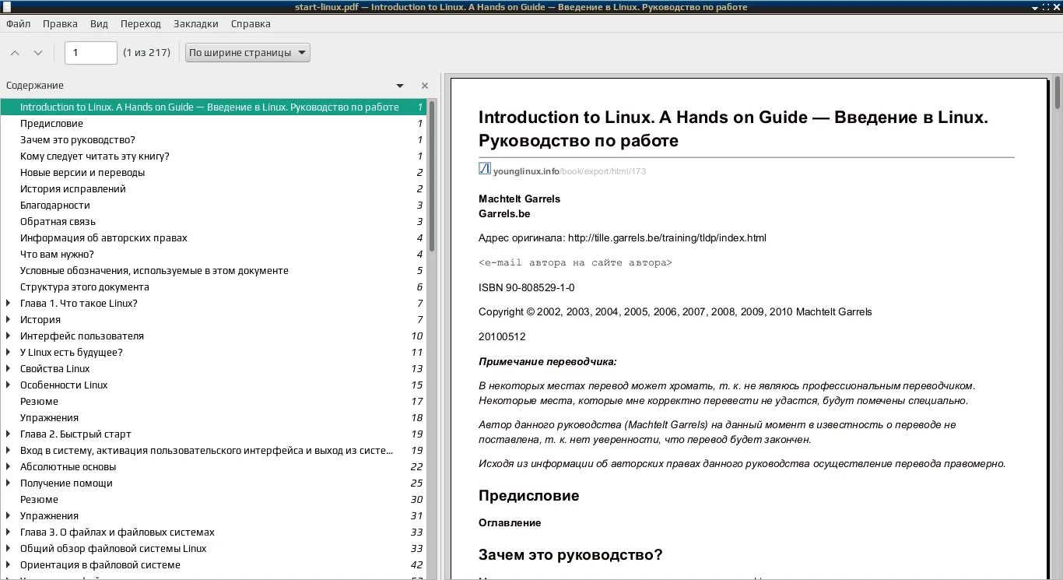The height and width of the screenshot is (580, 1063).
Task: Expand the История outline entry with arrow
Action: pos(9,320)
